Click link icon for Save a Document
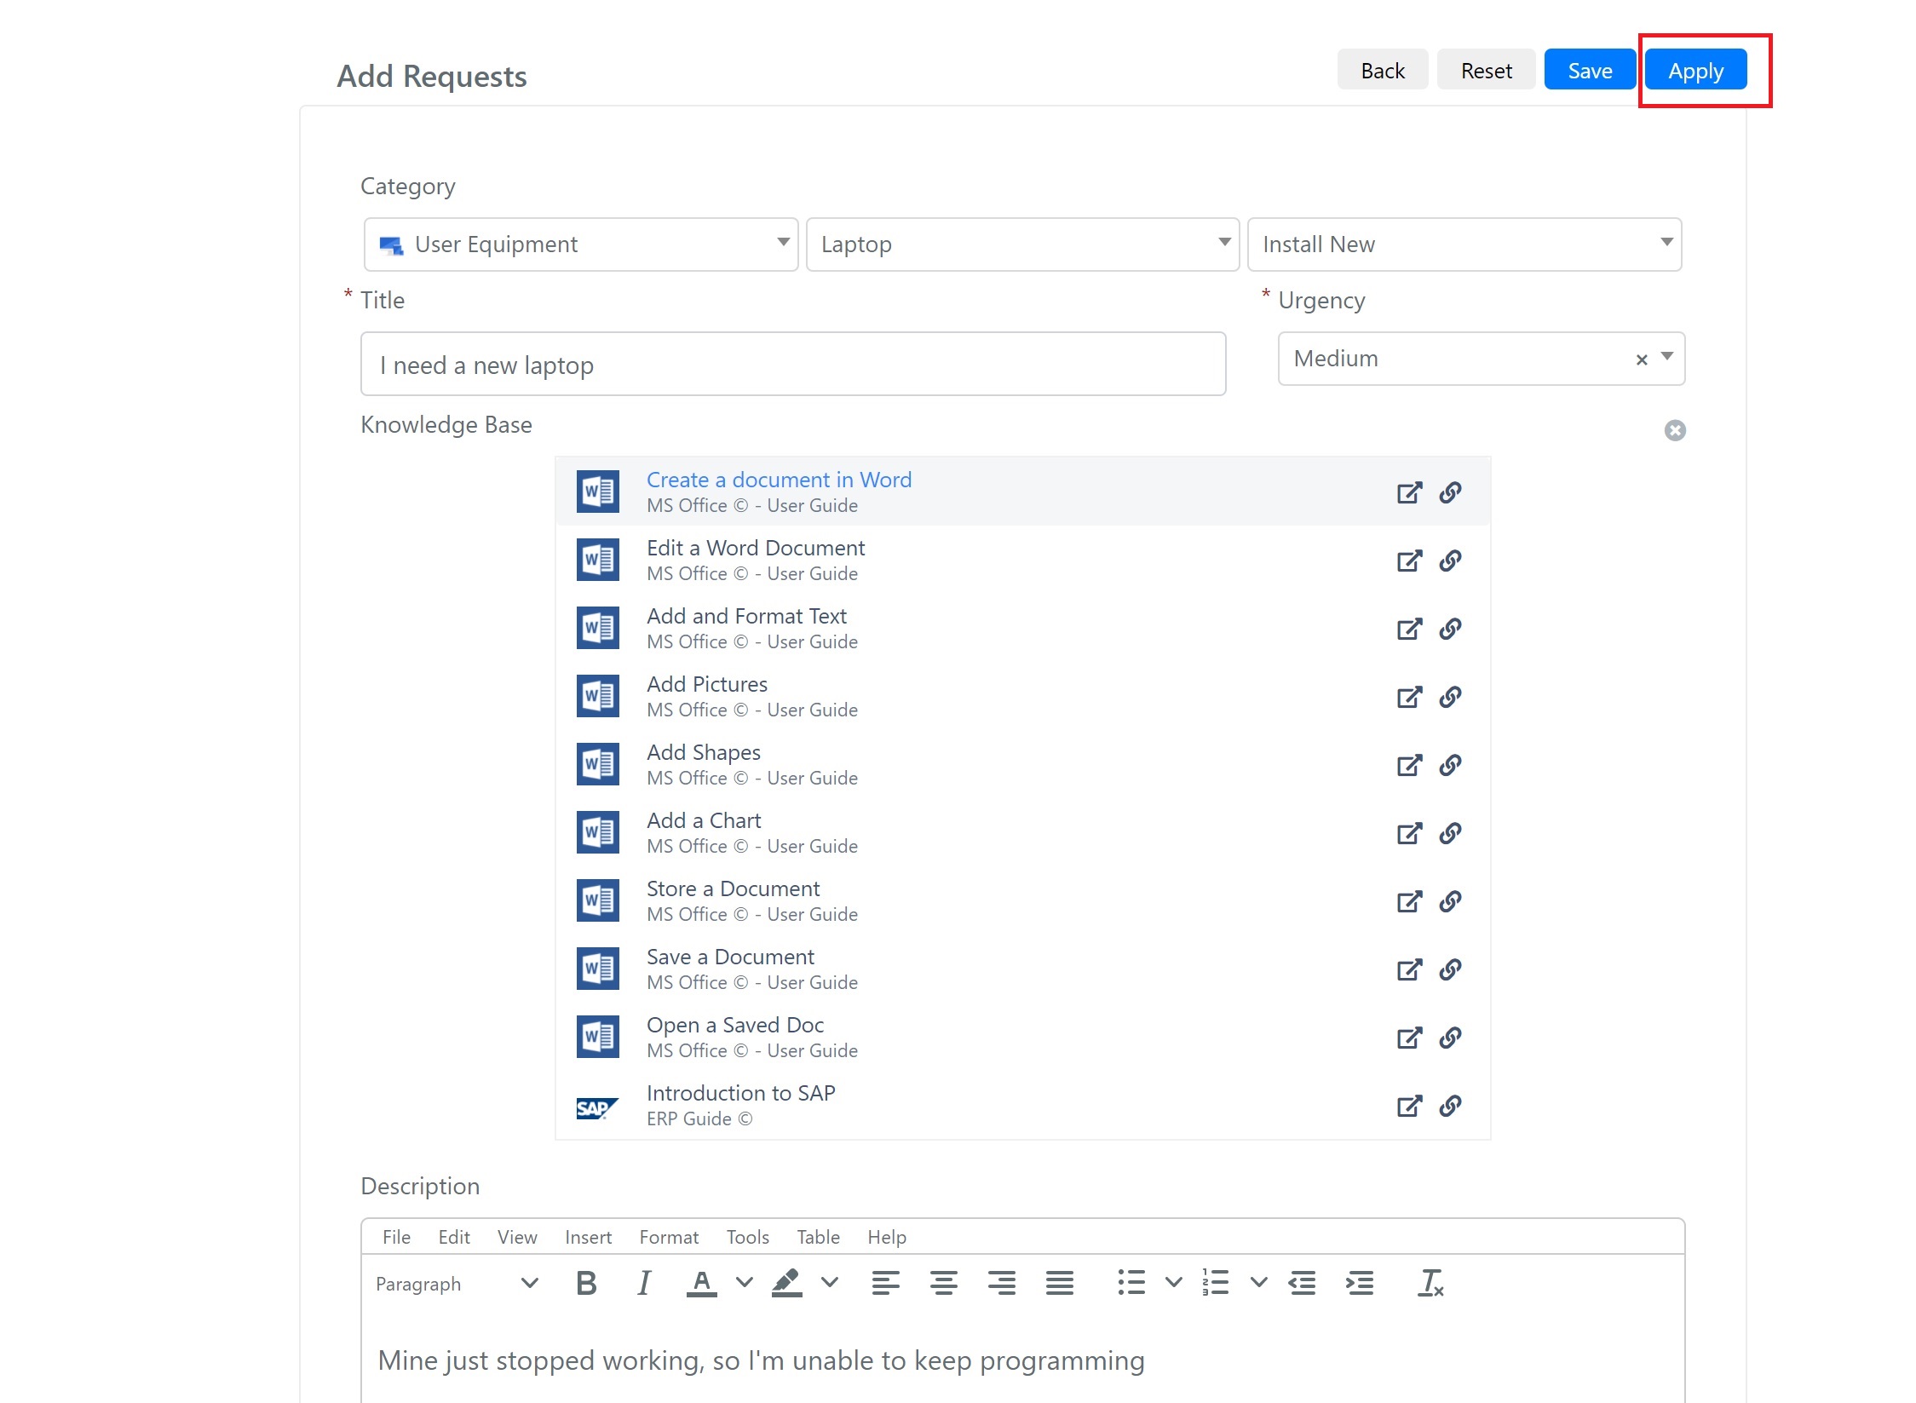 pyautogui.click(x=1450, y=969)
